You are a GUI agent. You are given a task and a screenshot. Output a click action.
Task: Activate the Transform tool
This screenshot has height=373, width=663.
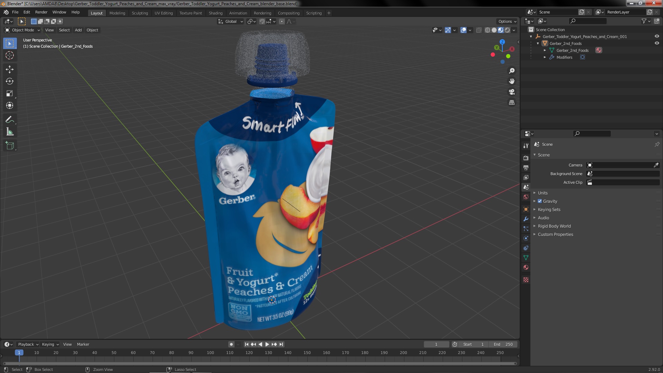pyautogui.click(x=10, y=106)
